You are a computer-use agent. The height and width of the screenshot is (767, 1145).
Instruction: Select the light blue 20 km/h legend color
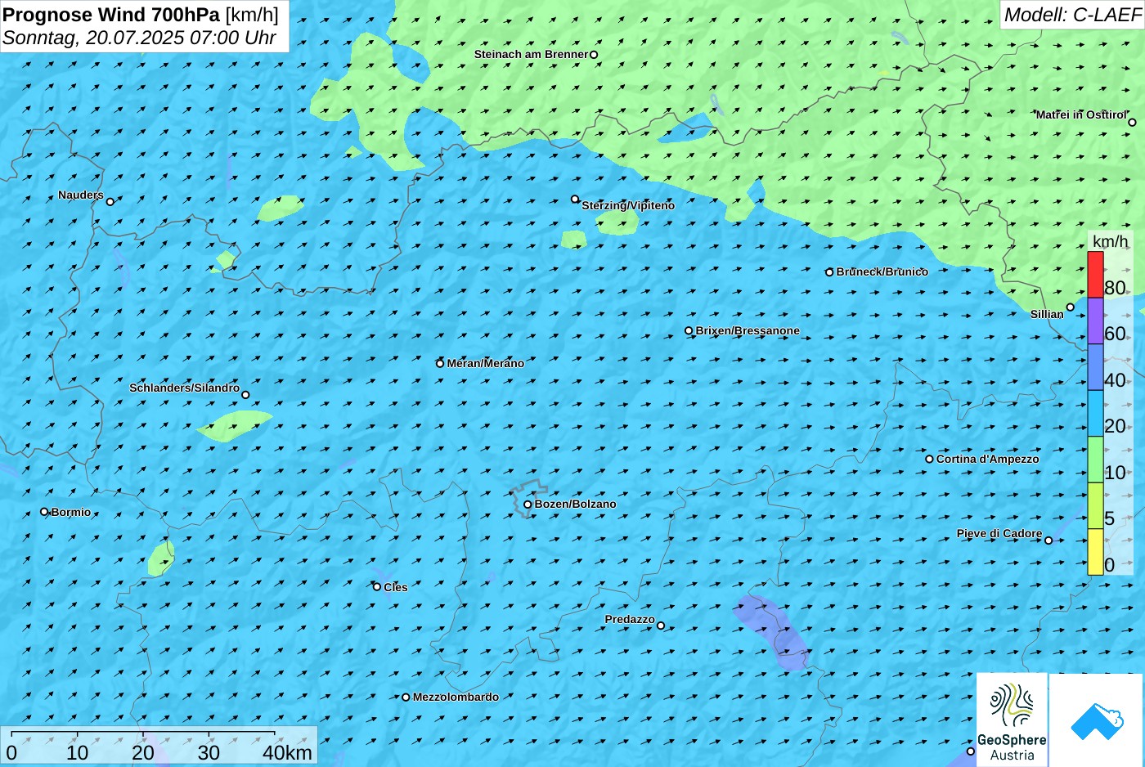(x=1095, y=413)
